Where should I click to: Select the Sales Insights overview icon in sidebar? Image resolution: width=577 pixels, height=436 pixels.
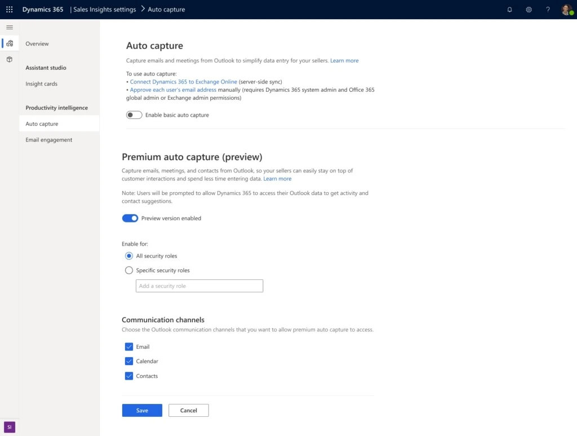9,43
